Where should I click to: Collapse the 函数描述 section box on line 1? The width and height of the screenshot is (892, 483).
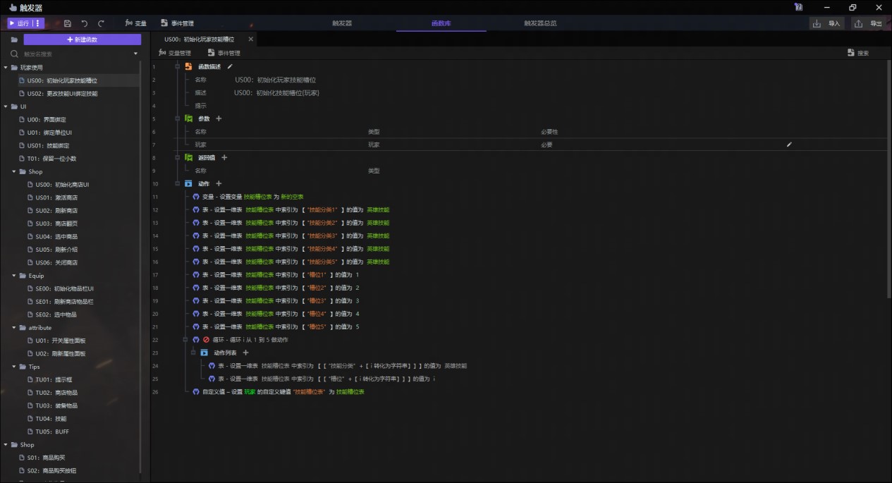pyautogui.click(x=178, y=66)
